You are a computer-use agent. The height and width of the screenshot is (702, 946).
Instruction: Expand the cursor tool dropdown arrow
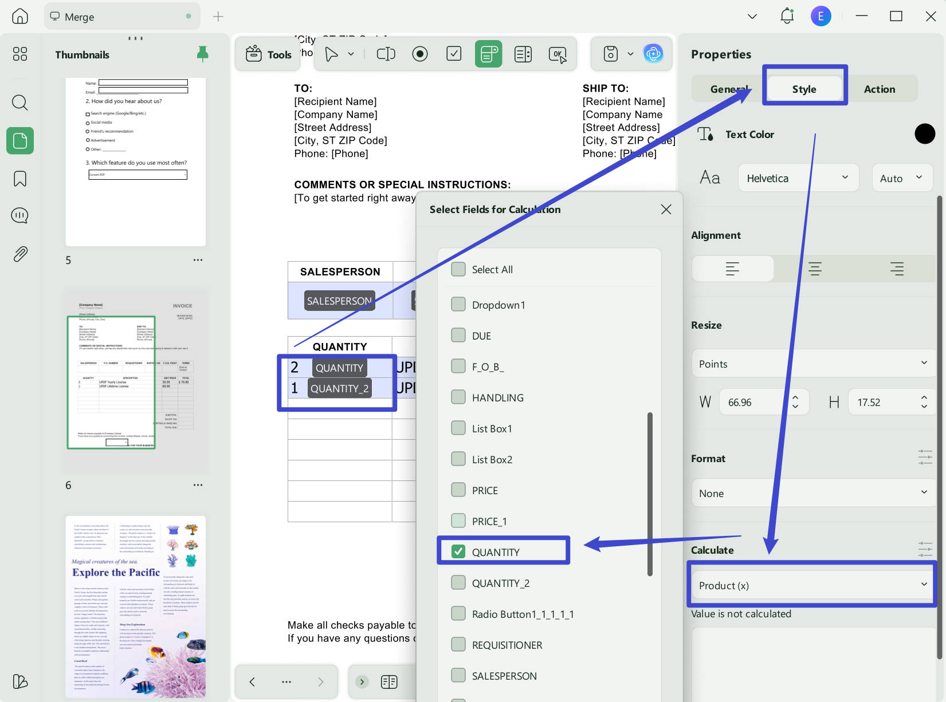point(351,54)
